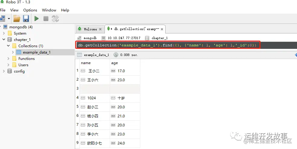Select the name cell 欧阳小七
This screenshot has height=149, width=297.
[95, 143]
